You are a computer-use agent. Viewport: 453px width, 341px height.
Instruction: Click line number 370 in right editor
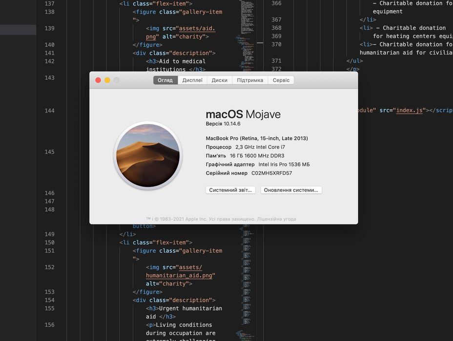pos(276,44)
